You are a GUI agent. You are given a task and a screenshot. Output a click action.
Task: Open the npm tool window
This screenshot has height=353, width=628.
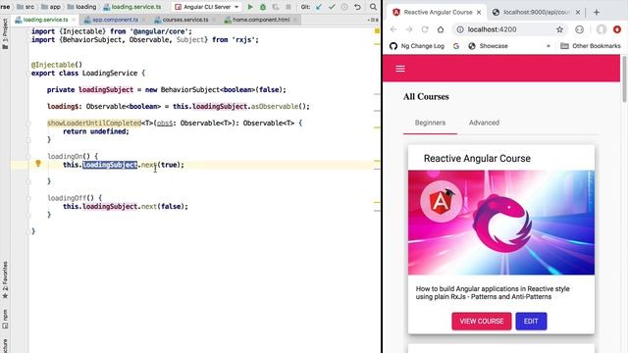point(5,319)
